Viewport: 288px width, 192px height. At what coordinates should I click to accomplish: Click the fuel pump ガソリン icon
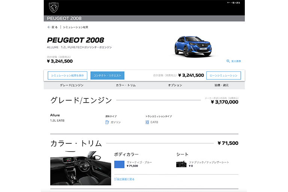click(x=107, y=122)
